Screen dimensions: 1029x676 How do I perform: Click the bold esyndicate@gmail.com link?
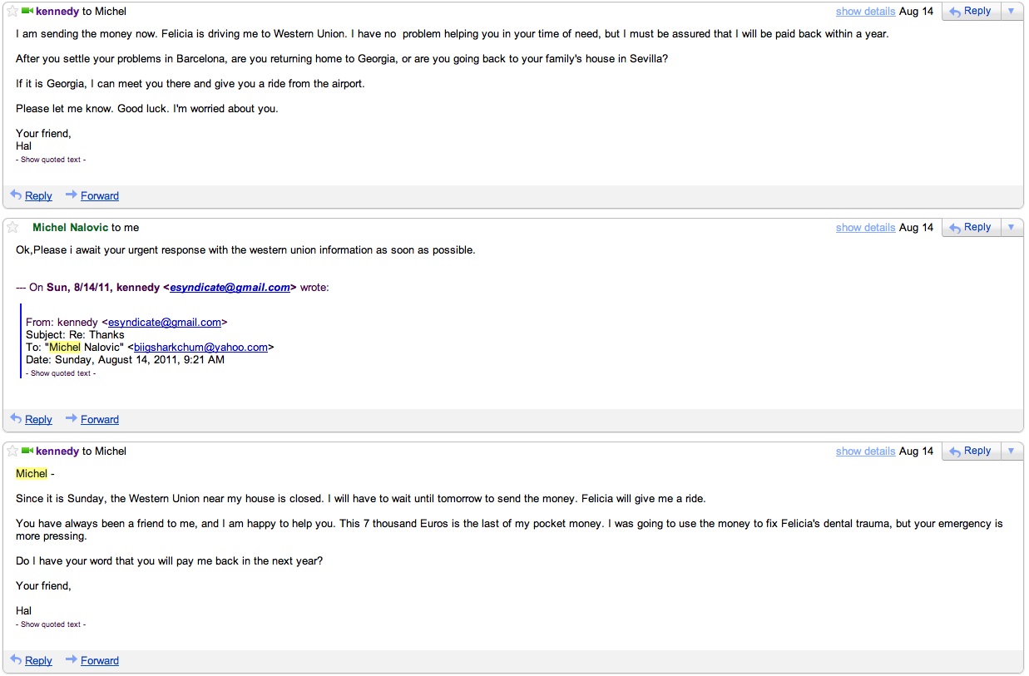(230, 288)
